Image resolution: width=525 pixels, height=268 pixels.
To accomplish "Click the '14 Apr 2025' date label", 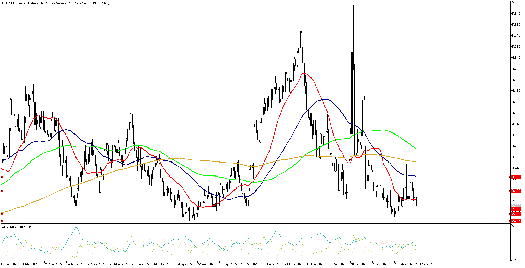I will pyautogui.click(x=74, y=264).
